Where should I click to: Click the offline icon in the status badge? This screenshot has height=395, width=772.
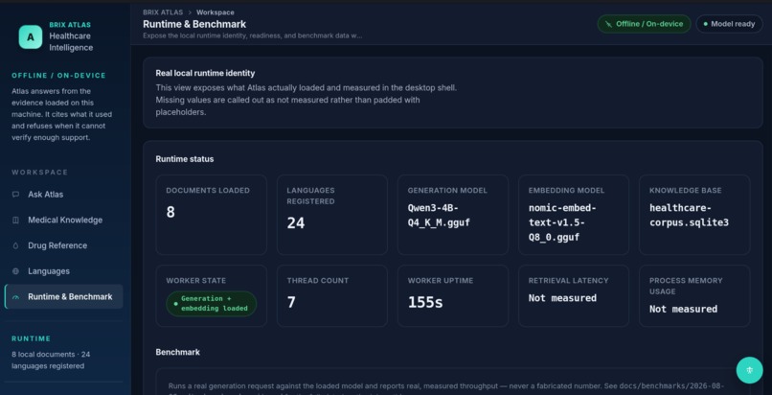click(x=608, y=24)
